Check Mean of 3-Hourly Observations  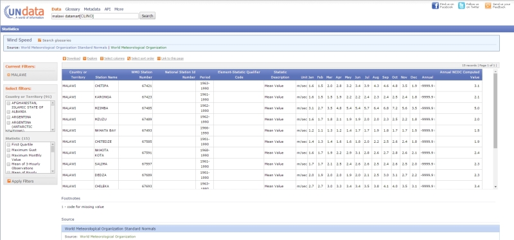(8, 164)
